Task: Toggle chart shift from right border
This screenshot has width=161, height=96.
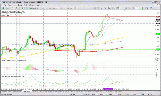Action: (138, 8)
